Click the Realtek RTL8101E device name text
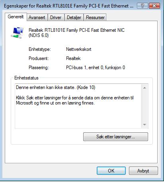The width and height of the screenshot is (164, 182). pyautogui.click(x=76, y=33)
